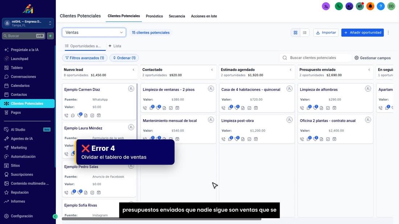This screenshot has width=399, height=224.
Task: Click calendar icon on Ejemplo Carmen Díaz card
Action: point(99,115)
